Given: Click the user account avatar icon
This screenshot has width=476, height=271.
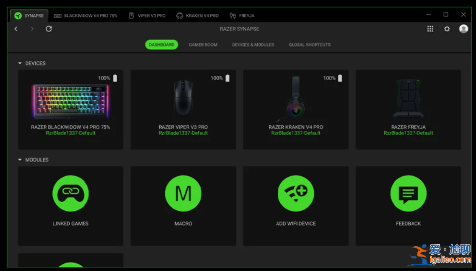Looking at the screenshot, I should coord(463,29).
